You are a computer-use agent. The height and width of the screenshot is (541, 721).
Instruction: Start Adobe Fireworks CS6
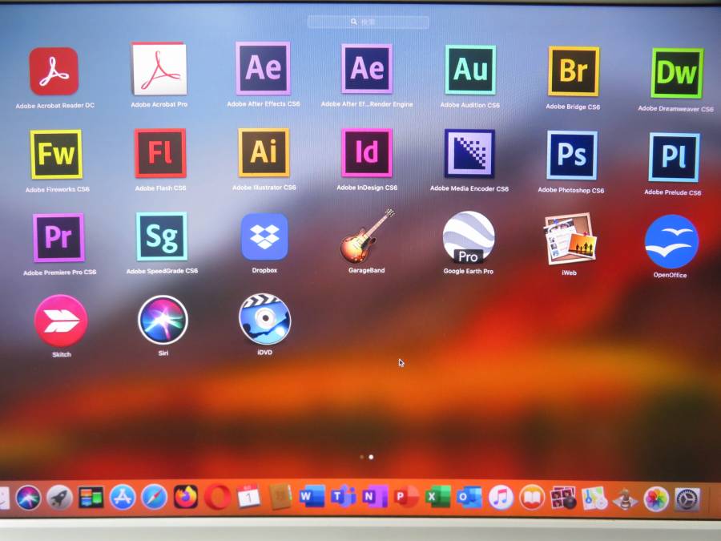click(56, 154)
